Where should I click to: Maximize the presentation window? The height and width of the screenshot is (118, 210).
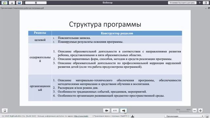point(209,8)
